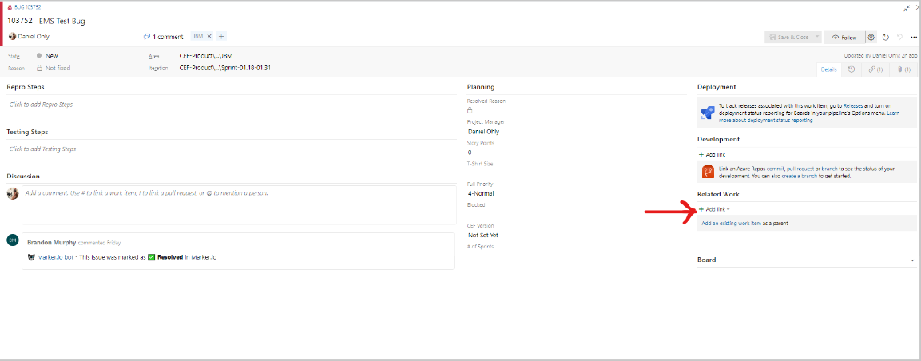Screen dimensions: 921x361
Task: Open the pull request link in Development
Action: (800, 169)
